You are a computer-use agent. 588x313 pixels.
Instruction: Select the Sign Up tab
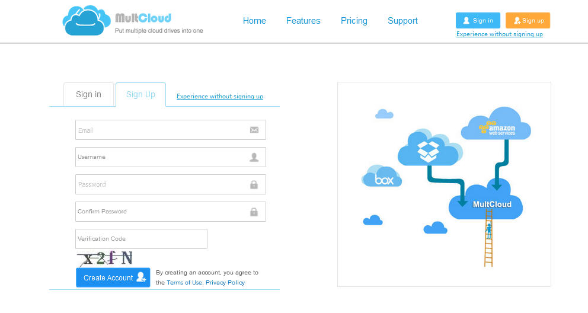[140, 94]
